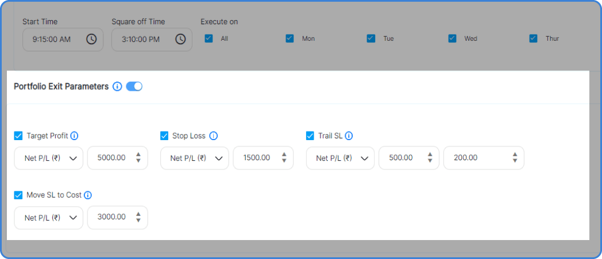Click the Execute on label
The image size is (602, 259).
tap(219, 22)
